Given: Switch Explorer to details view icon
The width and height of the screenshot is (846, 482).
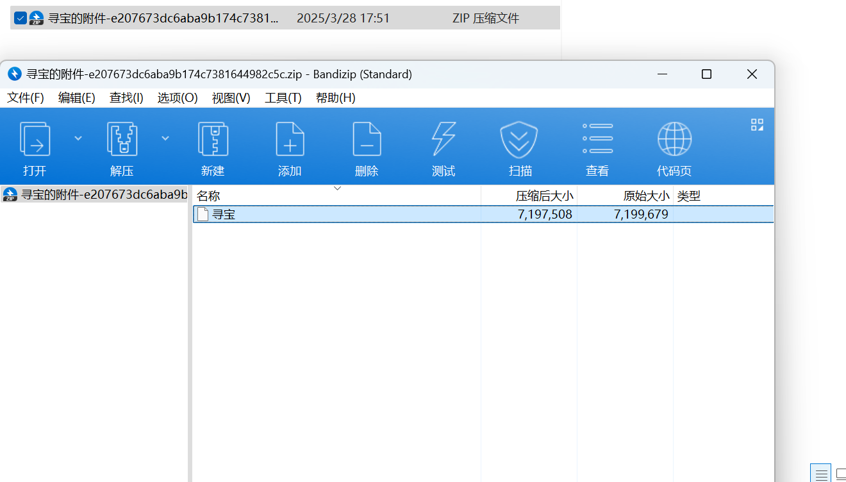Looking at the screenshot, I should click(x=821, y=474).
